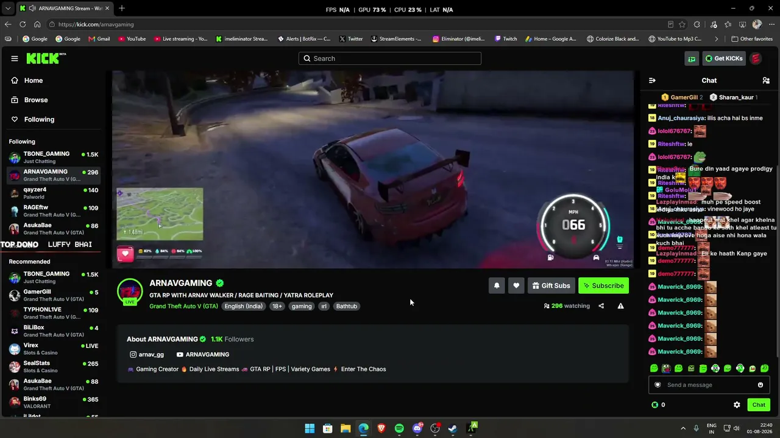Click the stream video player

pos(373,169)
